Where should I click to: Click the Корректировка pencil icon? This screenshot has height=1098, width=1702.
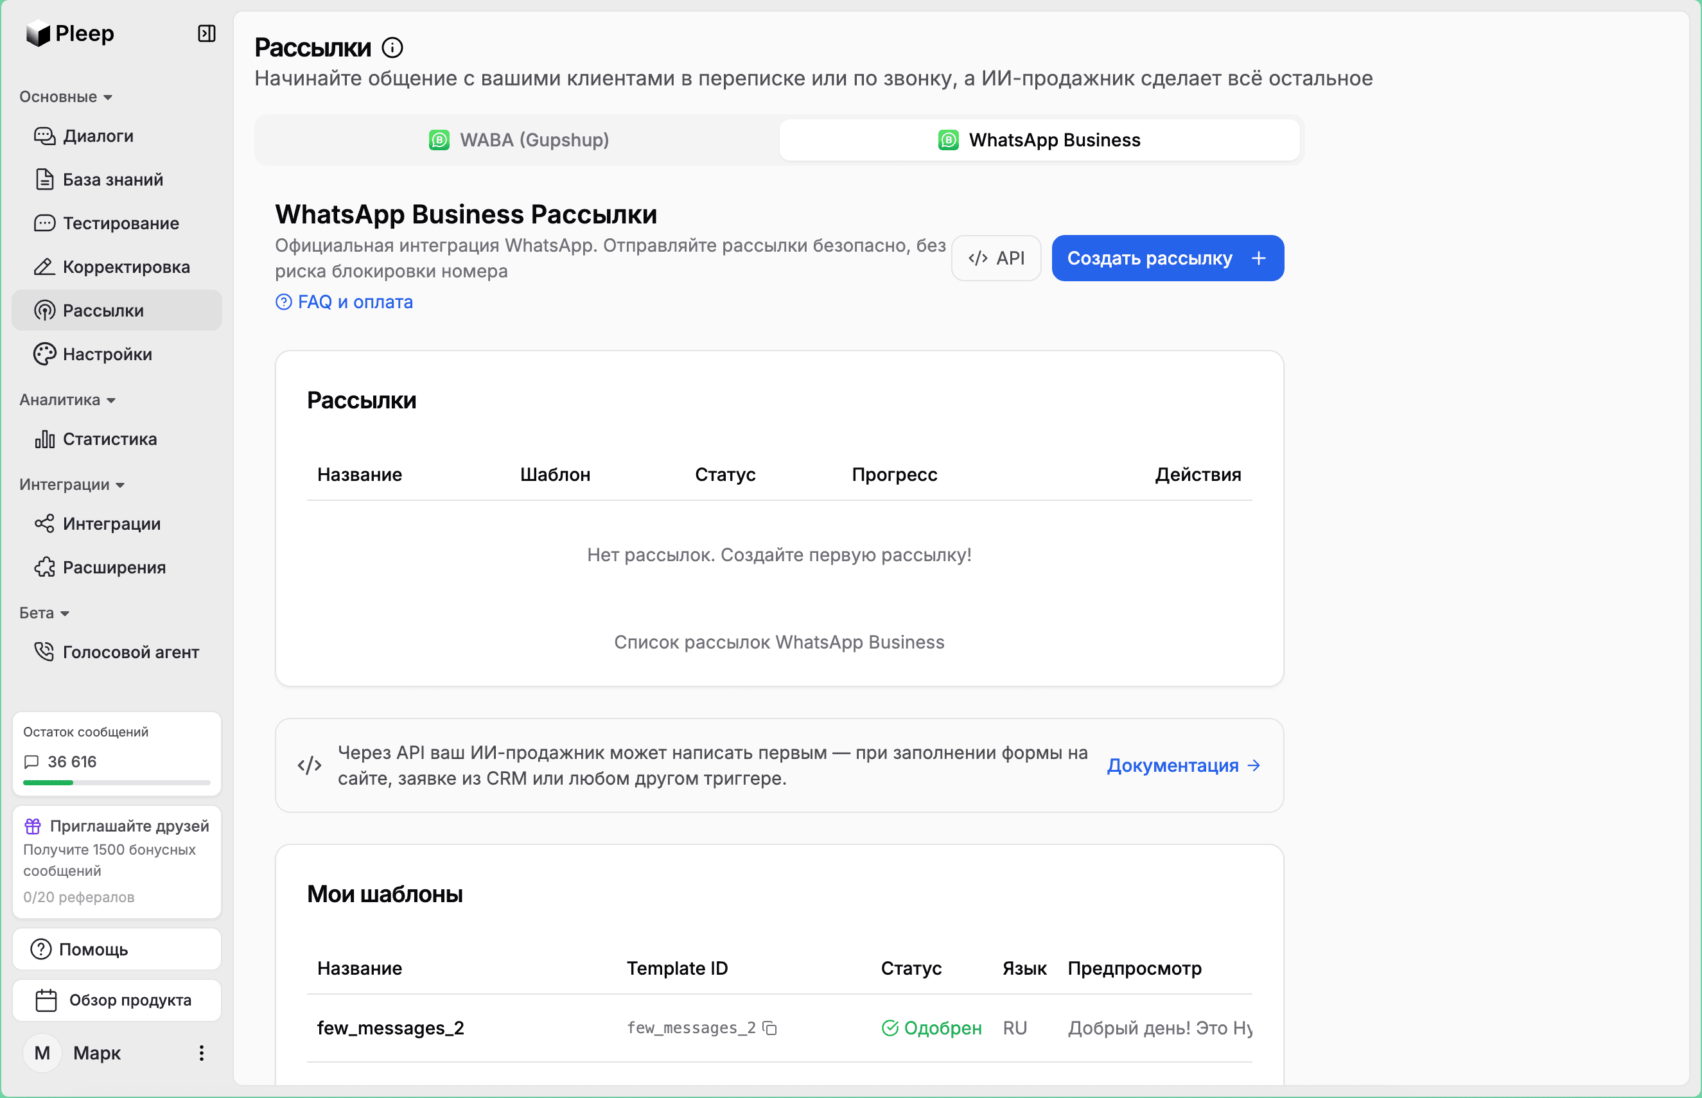pyautogui.click(x=44, y=266)
